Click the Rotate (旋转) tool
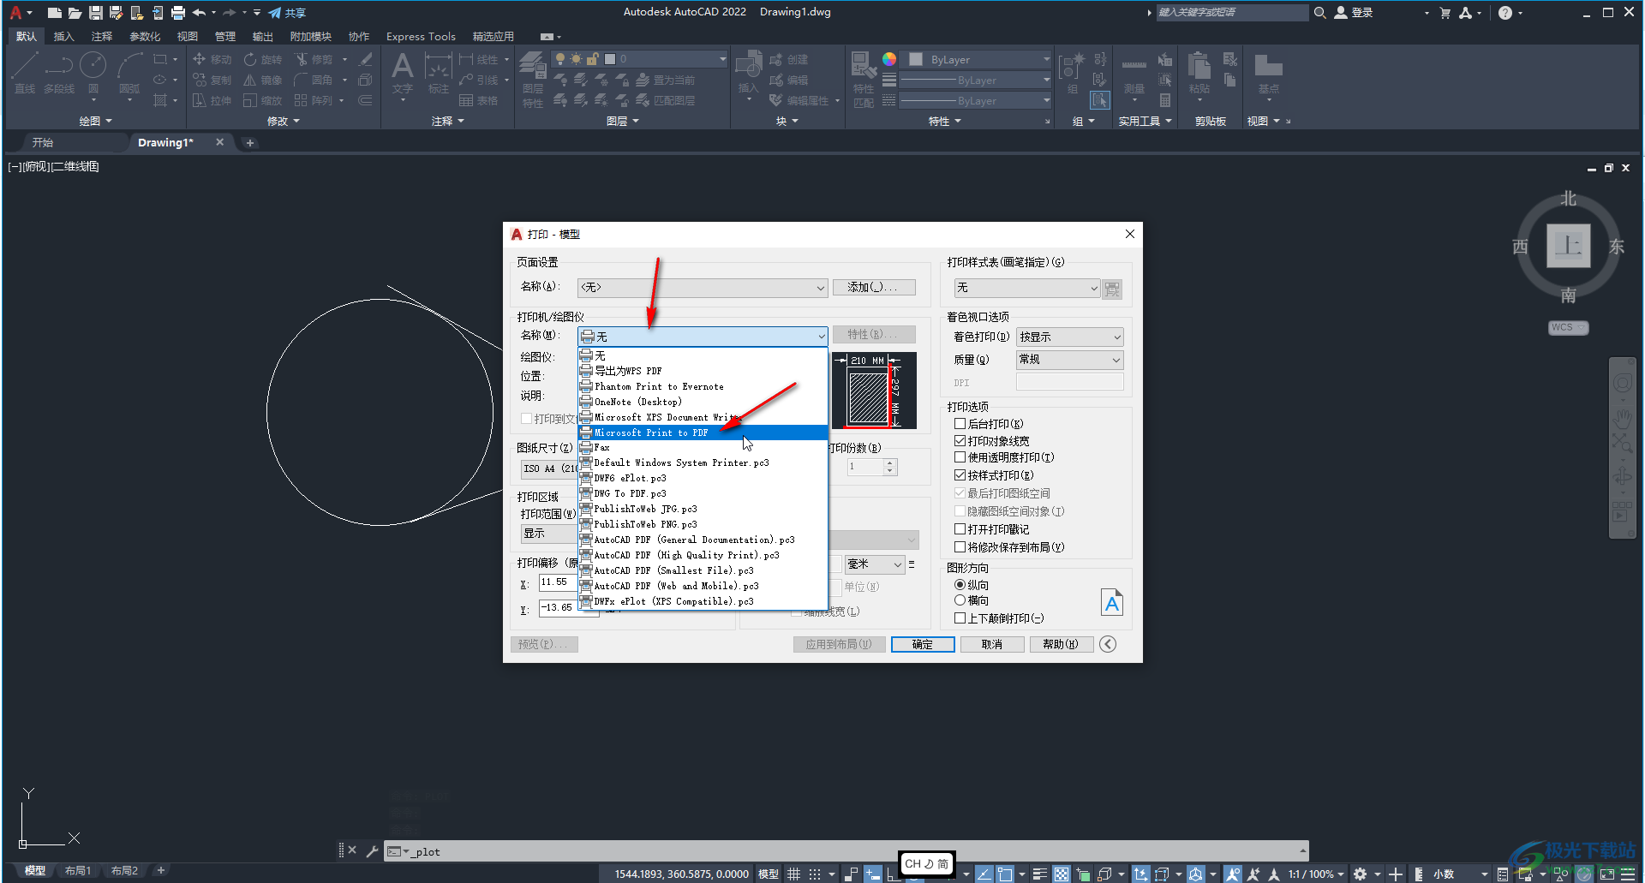 coord(263,59)
